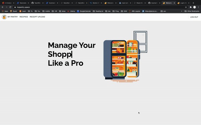The height and width of the screenshot is (125, 201).
Task: Open the dev bookmark folder
Action: [x=108, y=11]
